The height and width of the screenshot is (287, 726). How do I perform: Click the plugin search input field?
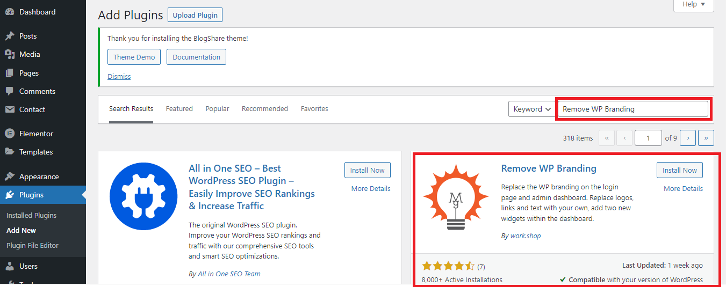[x=633, y=109]
